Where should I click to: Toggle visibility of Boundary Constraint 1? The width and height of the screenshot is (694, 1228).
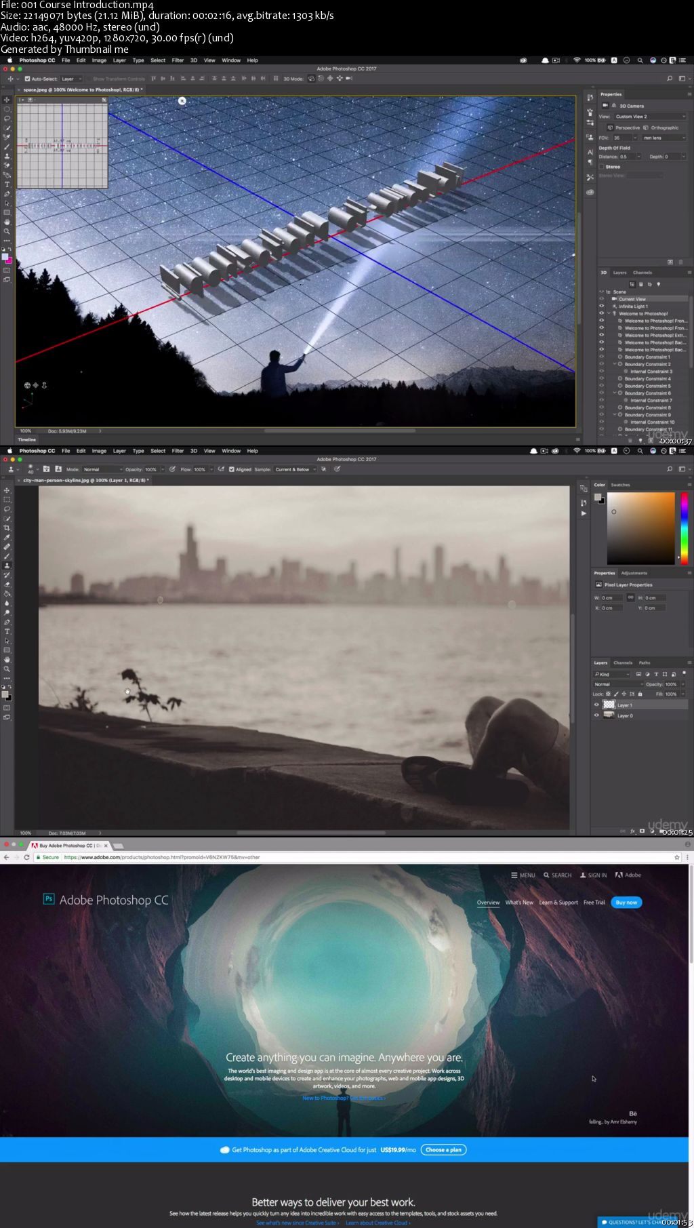(x=601, y=357)
